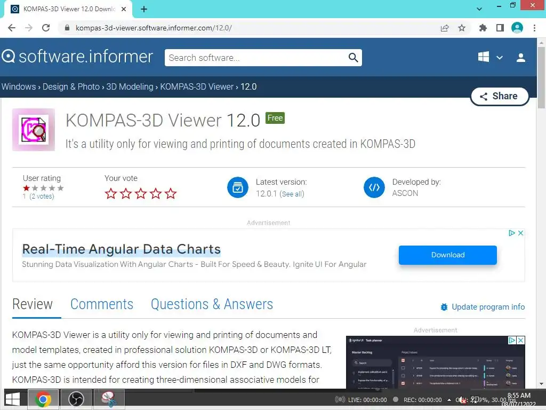Image resolution: width=546 pixels, height=410 pixels.
Task: Bookmark this page with star icon
Action: (x=462, y=28)
